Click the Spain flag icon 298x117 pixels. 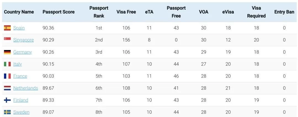coord(7,28)
